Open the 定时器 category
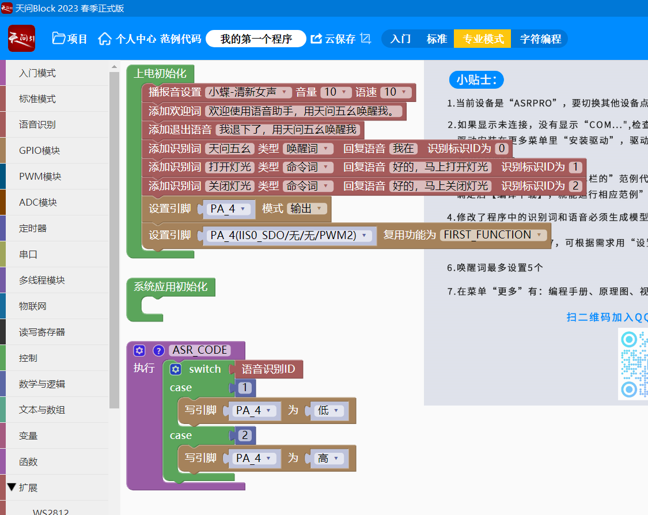The height and width of the screenshot is (515, 648). (x=57, y=228)
